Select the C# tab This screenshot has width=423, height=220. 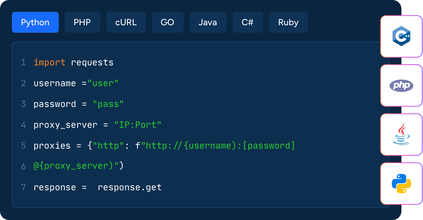click(248, 22)
